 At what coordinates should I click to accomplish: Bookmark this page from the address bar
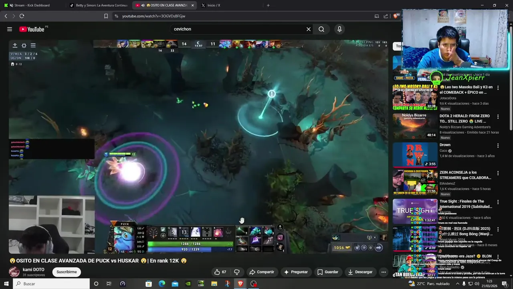pyautogui.click(x=106, y=16)
